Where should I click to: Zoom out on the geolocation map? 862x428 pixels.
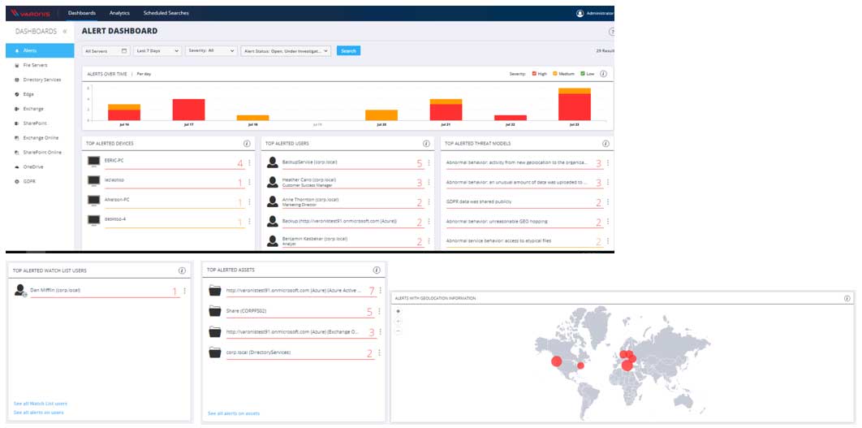click(398, 331)
